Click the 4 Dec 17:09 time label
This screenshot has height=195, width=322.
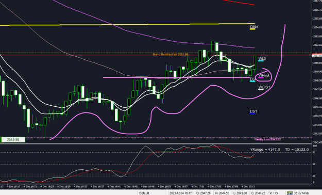point(231,187)
